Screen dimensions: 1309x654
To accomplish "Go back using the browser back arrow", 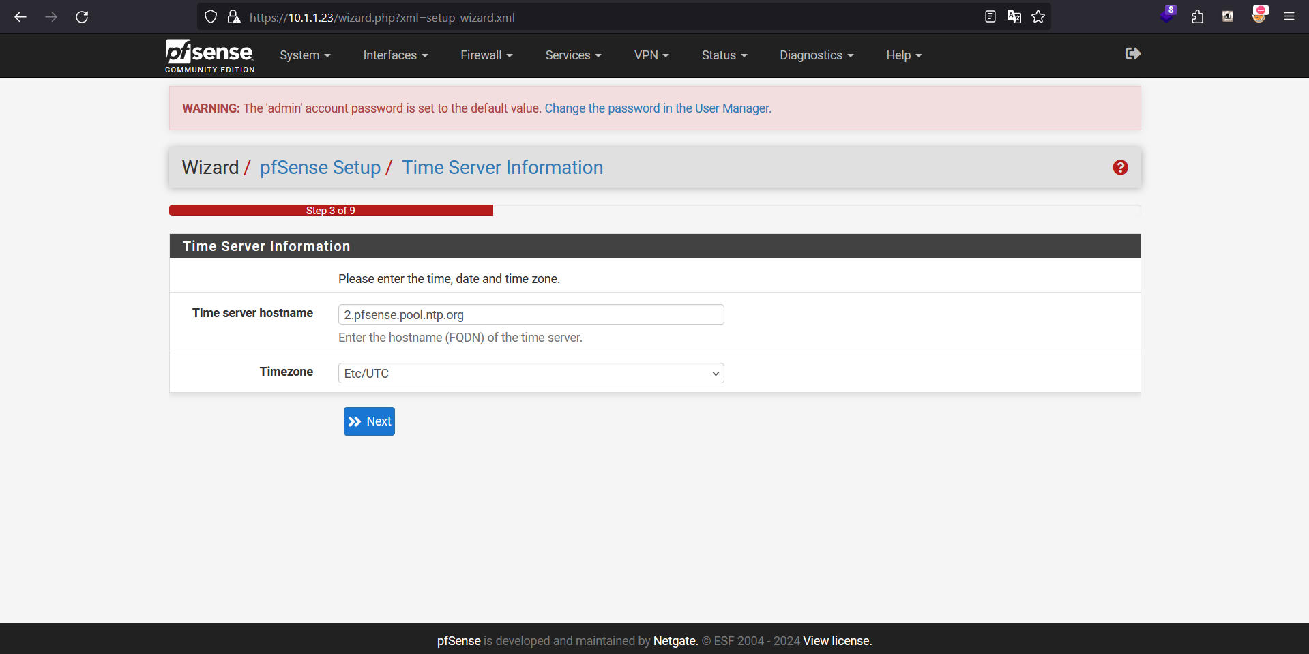I will pyautogui.click(x=20, y=17).
